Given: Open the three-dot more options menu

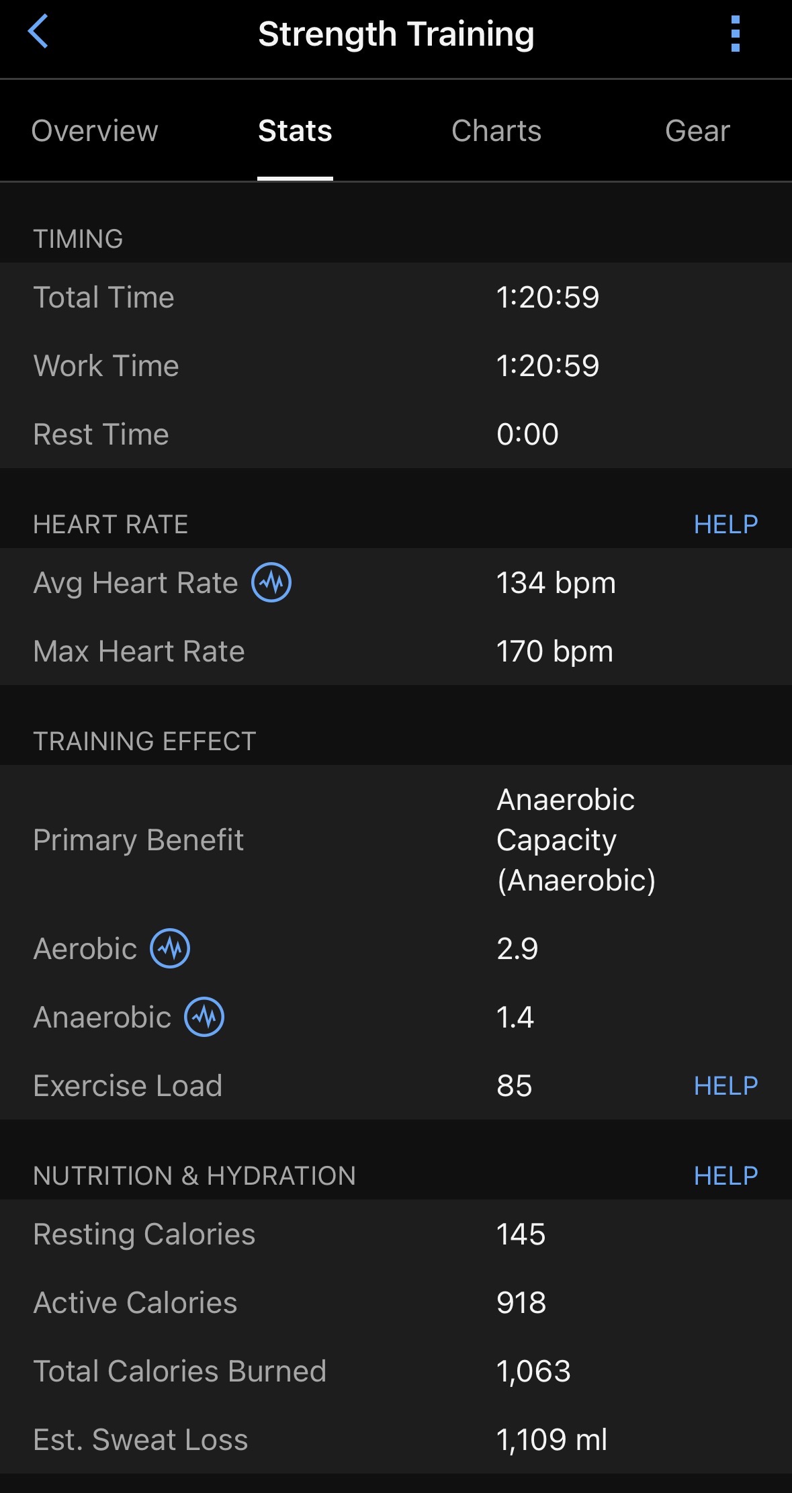Looking at the screenshot, I should click(736, 34).
